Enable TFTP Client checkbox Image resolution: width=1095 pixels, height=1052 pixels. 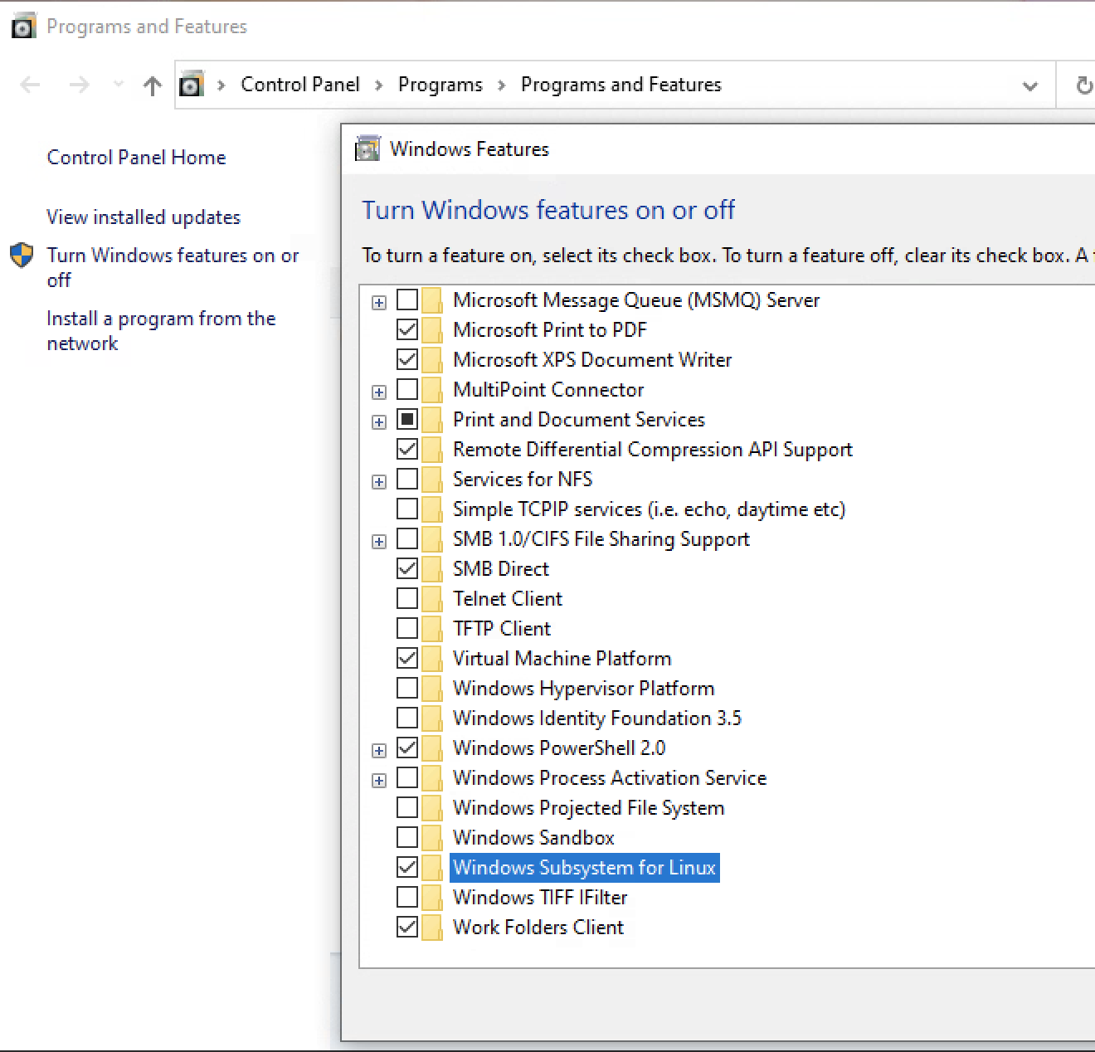point(407,628)
